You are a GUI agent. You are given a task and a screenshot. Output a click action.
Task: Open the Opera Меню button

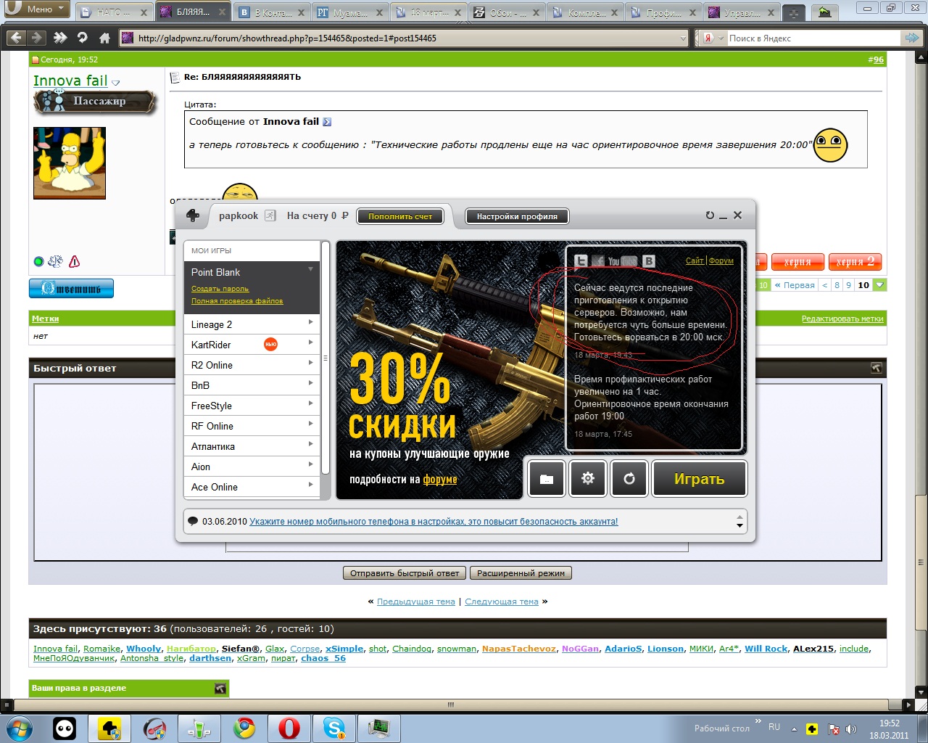coord(37,9)
